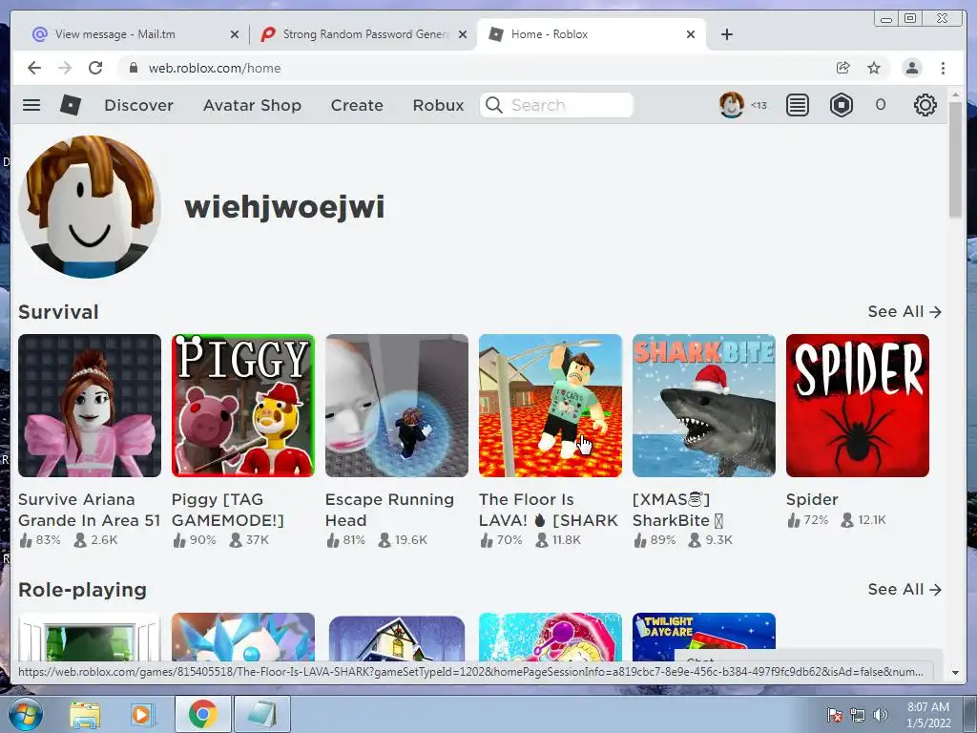977x733 pixels.
Task: Click the volume speaker tray icon
Action: tap(881, 715)
